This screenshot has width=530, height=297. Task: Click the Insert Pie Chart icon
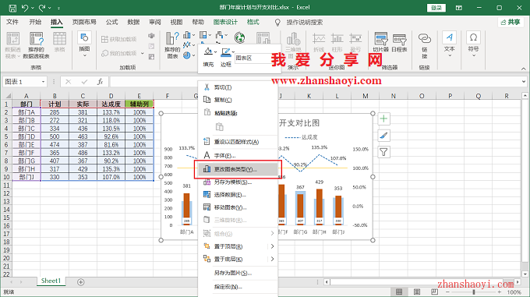click(186, 55)
